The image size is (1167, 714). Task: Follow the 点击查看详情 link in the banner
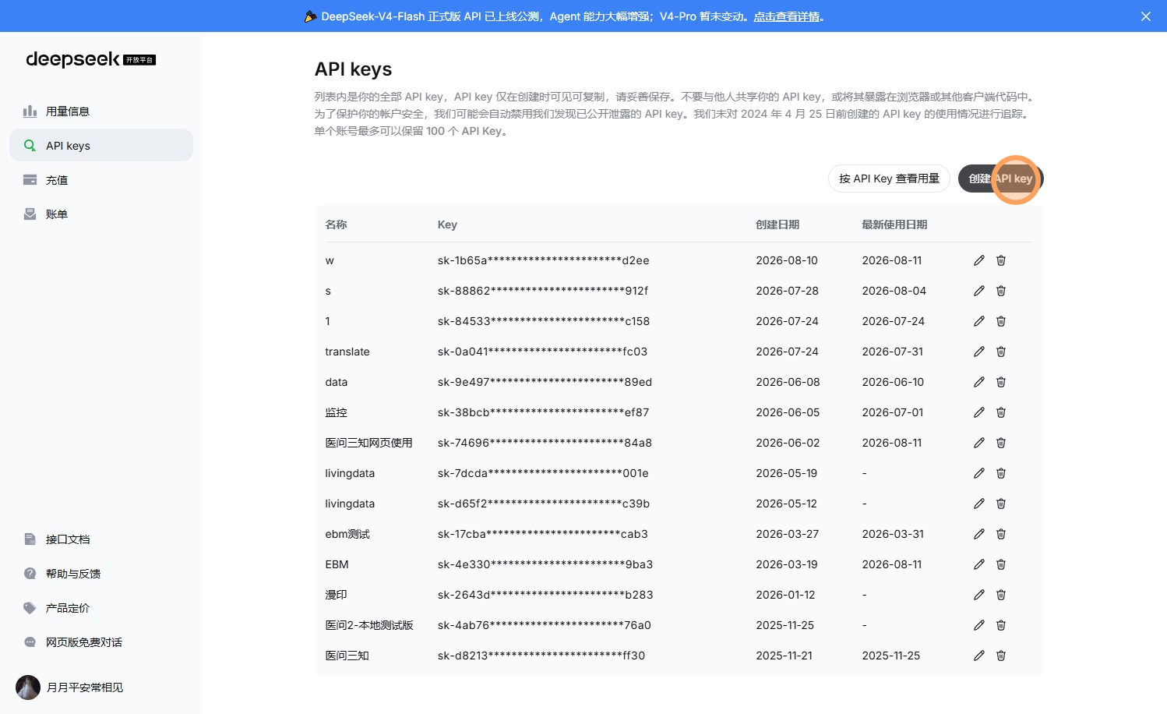click(x=787, y=16)
